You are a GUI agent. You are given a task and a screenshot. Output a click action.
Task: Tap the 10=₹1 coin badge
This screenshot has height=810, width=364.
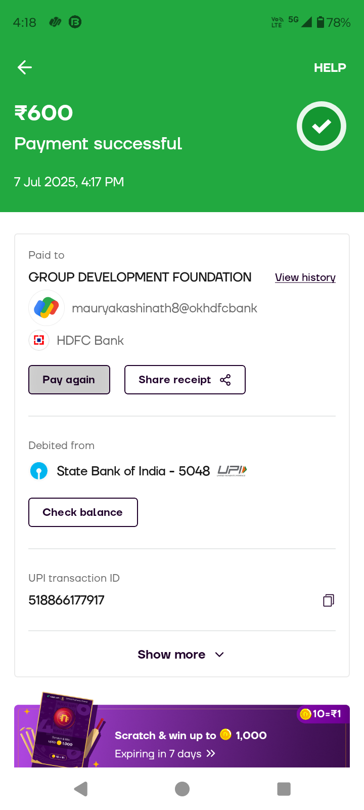pyautogui.click(x=322, y=714)
